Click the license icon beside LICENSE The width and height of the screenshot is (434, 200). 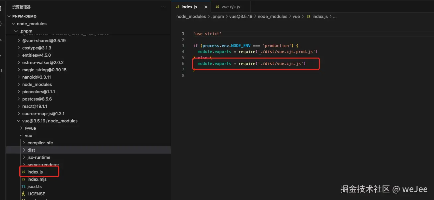pyautogui.click(x=24, y=194)
